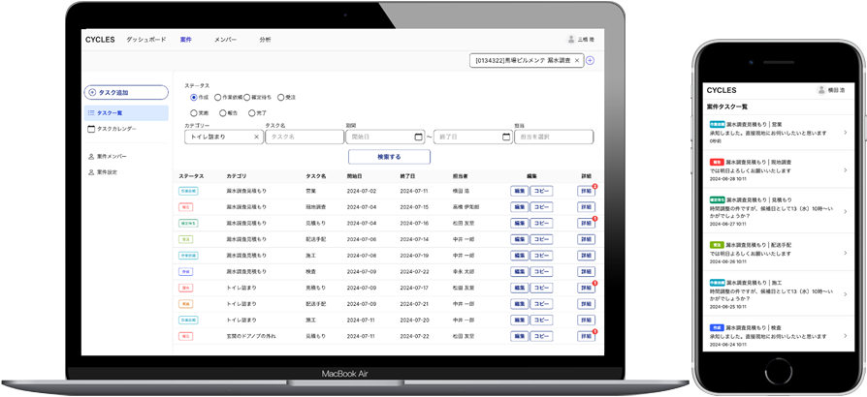
Task: Click 編集 on the row ending 2024-07-21
Action: (x=519, y=304)
